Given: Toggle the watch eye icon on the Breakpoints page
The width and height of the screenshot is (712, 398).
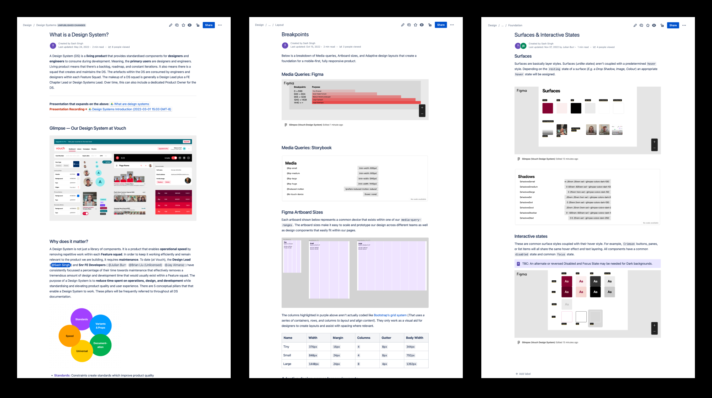Looking at the screenshot, I should coord(422,25).
